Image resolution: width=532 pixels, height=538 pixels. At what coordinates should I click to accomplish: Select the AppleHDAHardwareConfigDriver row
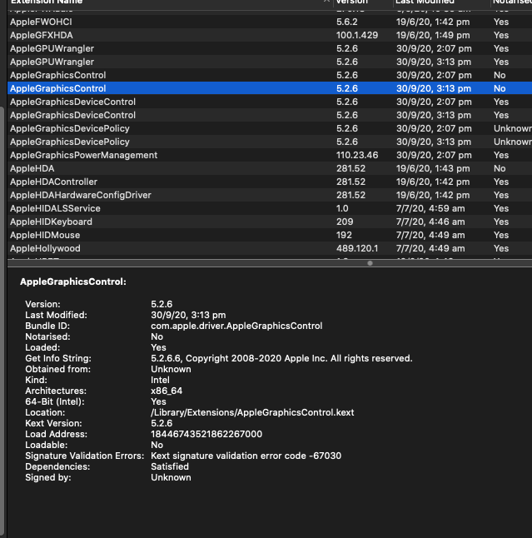[x=270, y=195]
